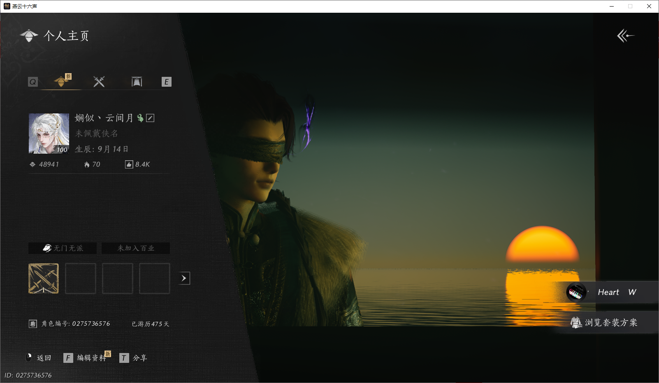Image resolution: width=659 pixels, height=383 pixels.
Task: Open 浏览套装方案 outfit plans
Action: click(x=605, y=323)
